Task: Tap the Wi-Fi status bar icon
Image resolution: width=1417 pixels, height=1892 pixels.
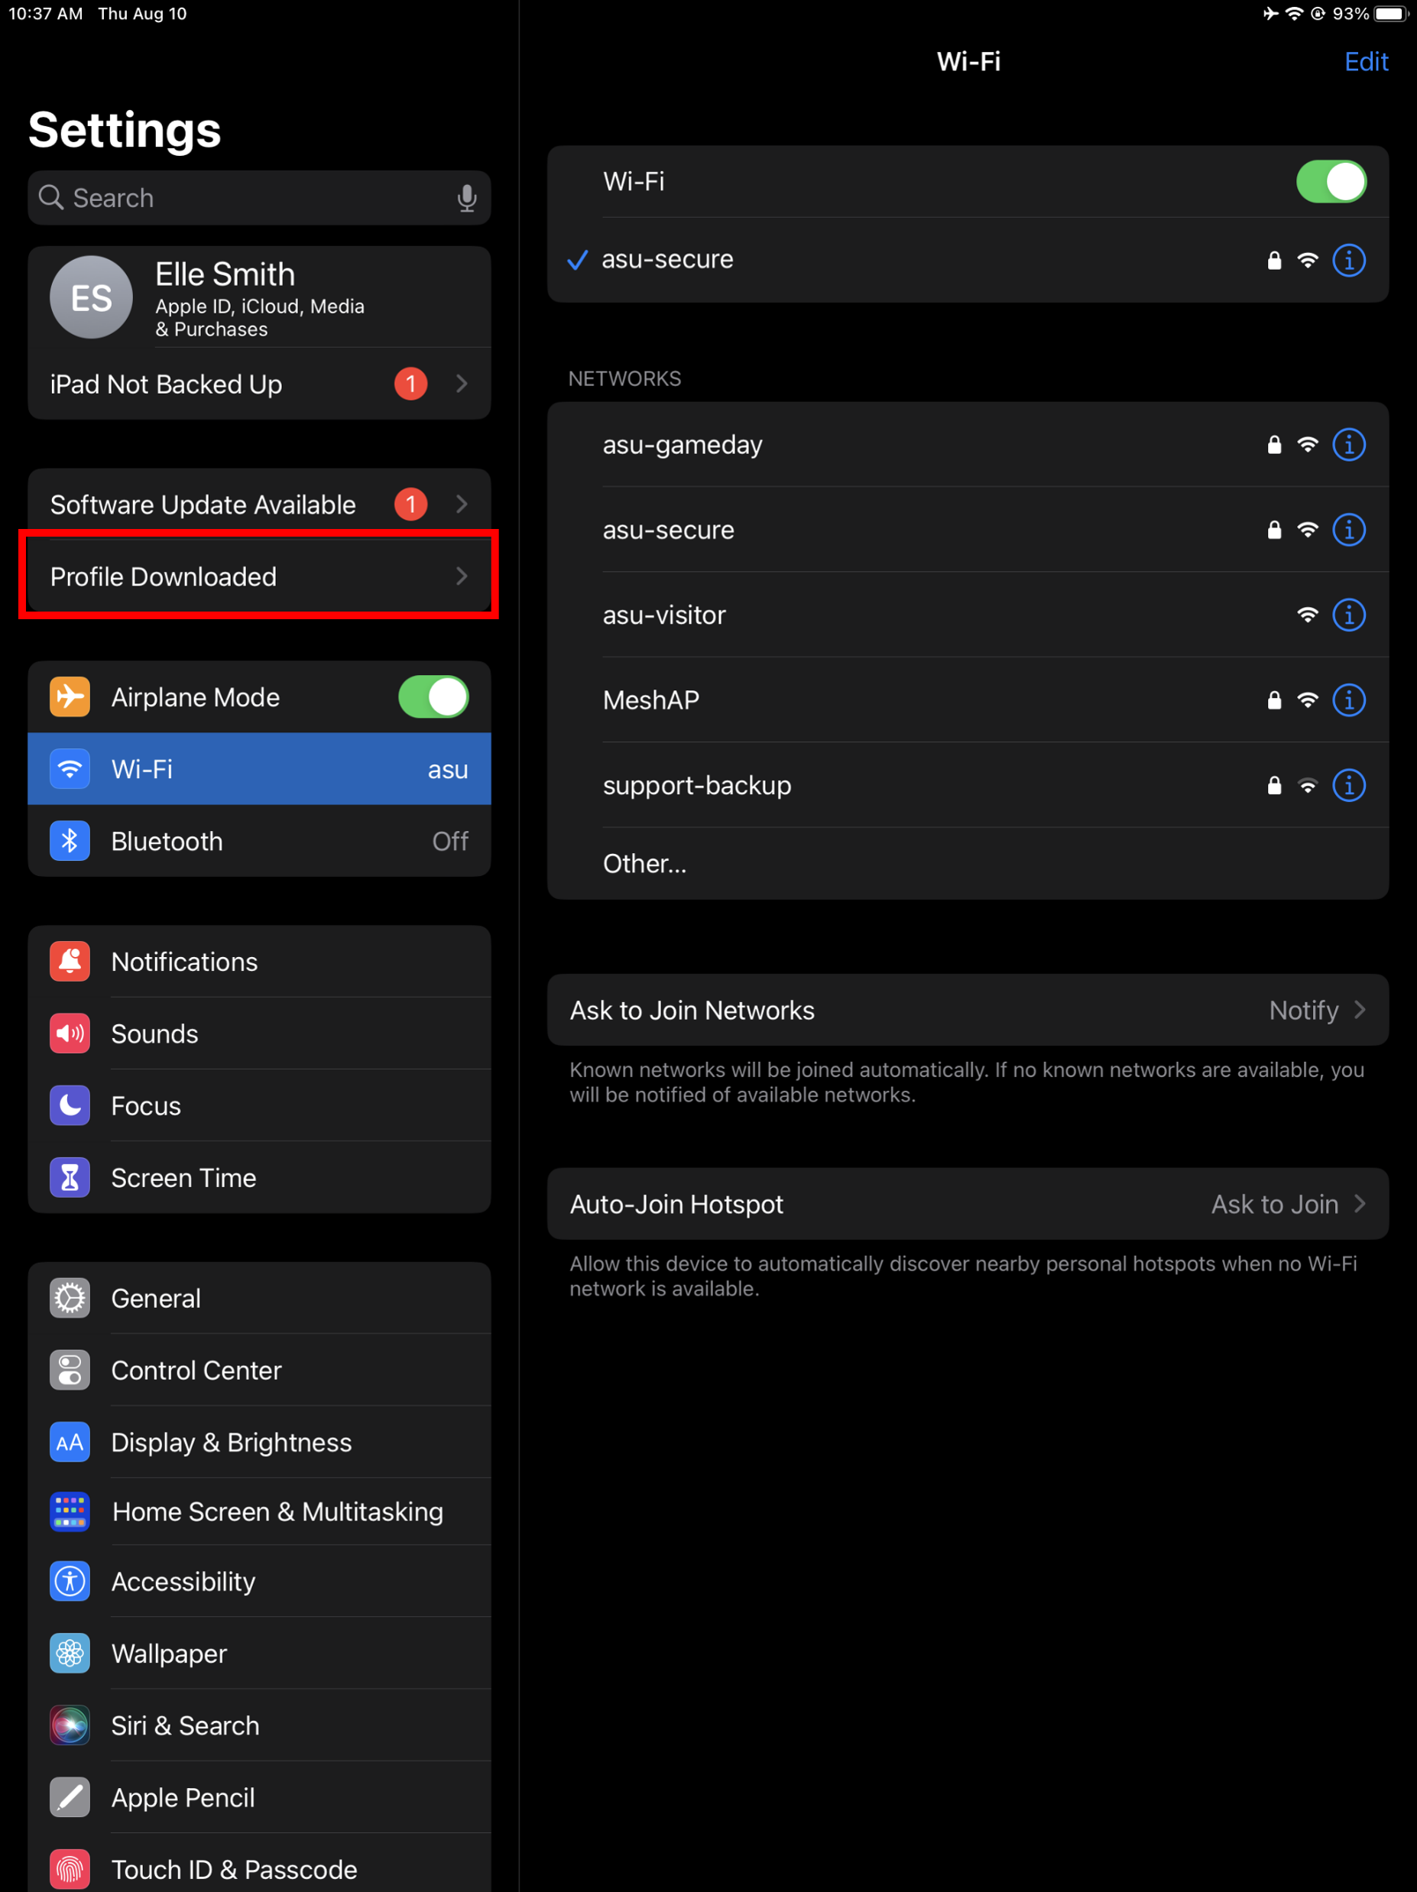Action: coord(1295,14)
